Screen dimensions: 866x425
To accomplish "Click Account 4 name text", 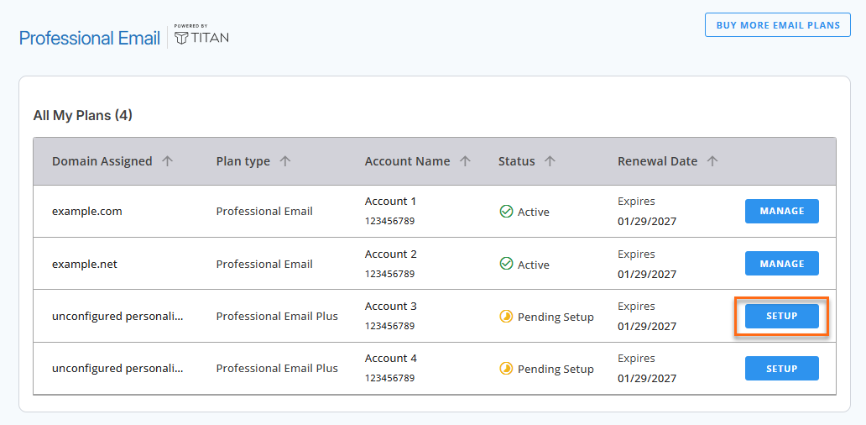I will [x=390, y=358].
